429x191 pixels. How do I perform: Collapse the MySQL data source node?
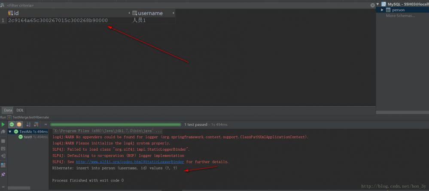(x=377, y=4)
